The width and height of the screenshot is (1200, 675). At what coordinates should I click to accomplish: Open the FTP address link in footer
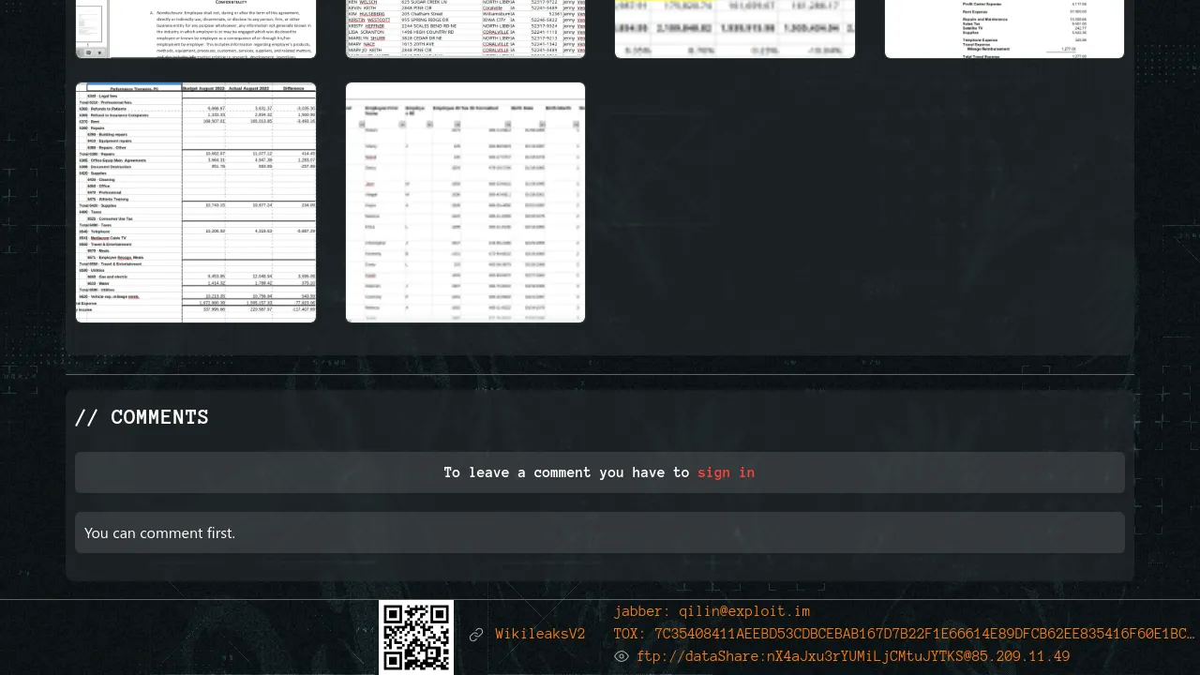coord(852,656)
